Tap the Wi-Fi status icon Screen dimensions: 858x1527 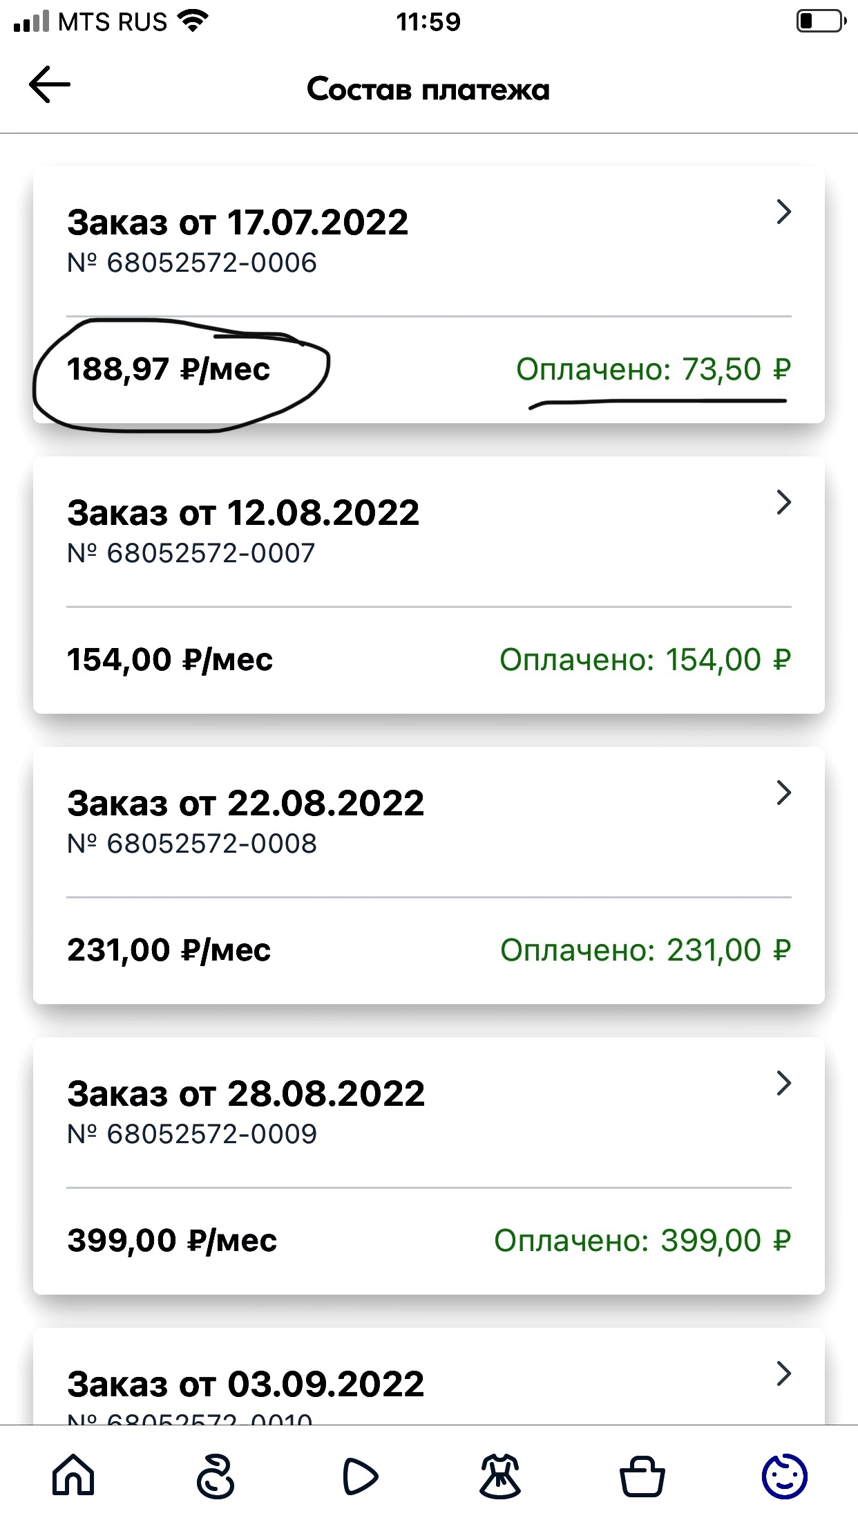(x=193, y=21)
